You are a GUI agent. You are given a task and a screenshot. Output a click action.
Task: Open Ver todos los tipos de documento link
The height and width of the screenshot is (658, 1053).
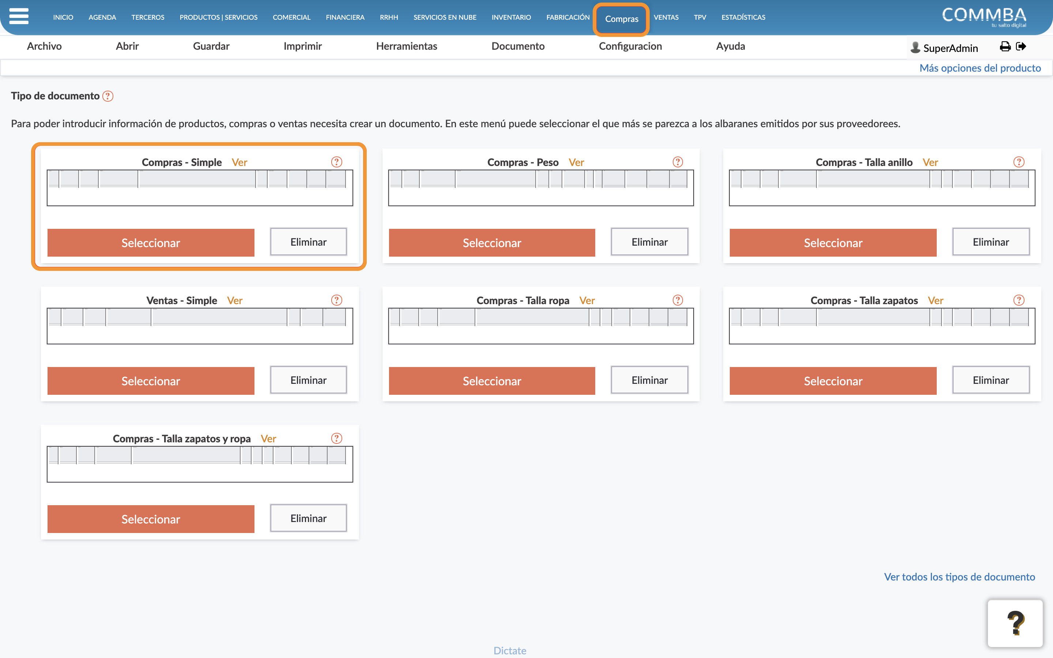click(x=959, y=576)
